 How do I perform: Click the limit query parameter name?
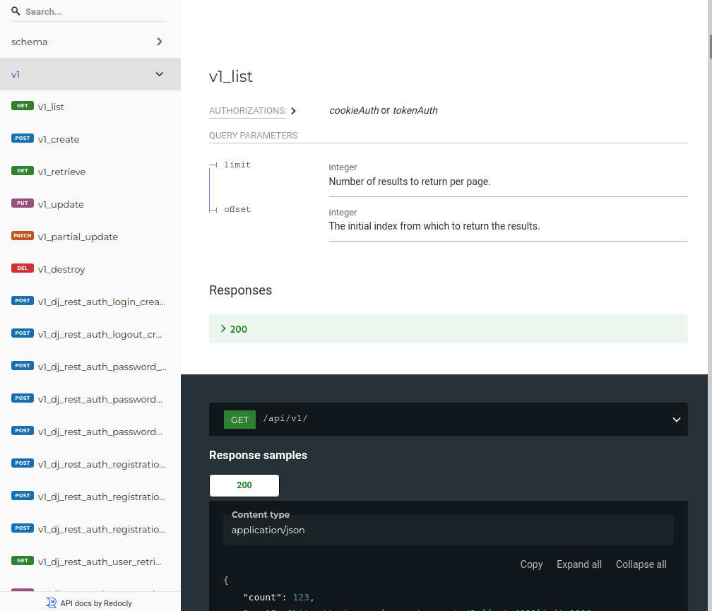pyautogui.click(x=237, y=165)
